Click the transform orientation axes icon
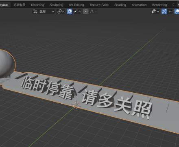 coord(35,11)
